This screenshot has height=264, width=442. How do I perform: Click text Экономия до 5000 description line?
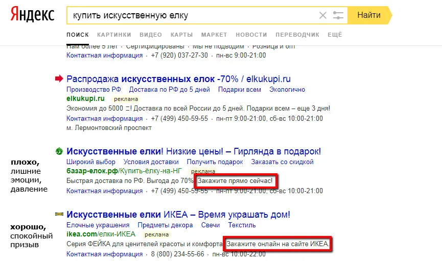pyautogui.click(x=198, y=109)
